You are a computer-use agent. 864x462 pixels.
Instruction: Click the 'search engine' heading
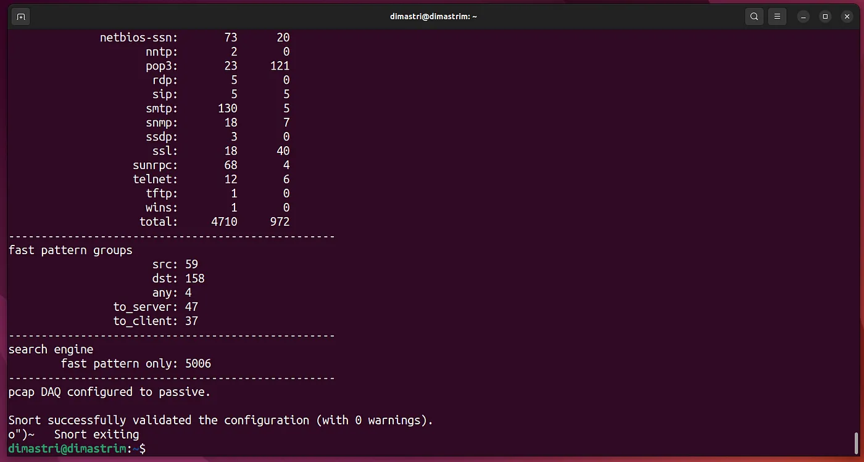[51, 349]
